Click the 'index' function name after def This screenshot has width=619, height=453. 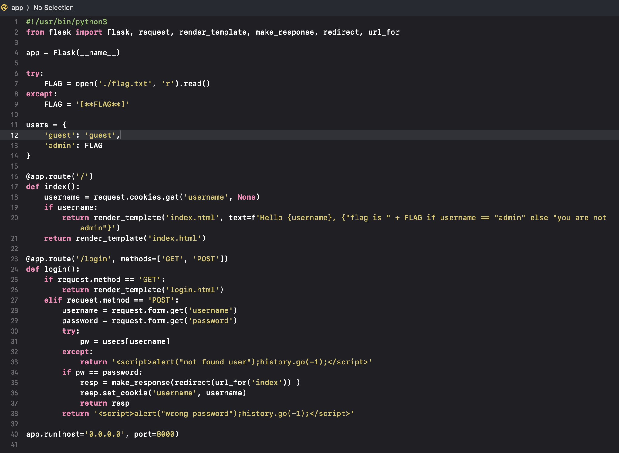(55, 187)
